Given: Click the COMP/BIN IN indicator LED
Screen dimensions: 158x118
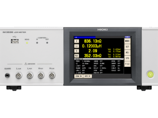Looking at the screenshot, I should click(37, 43).
